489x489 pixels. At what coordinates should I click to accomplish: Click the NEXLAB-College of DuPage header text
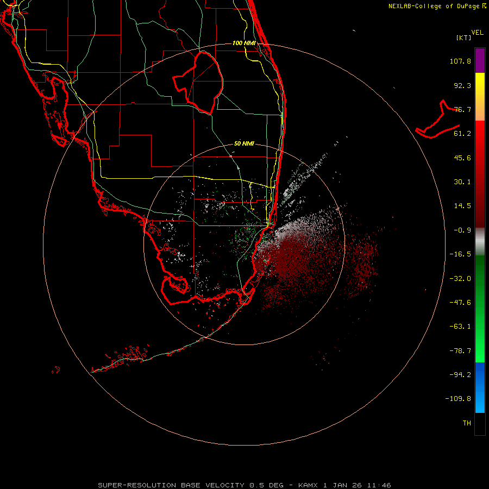pyautogui.click(x=437, y=6)
